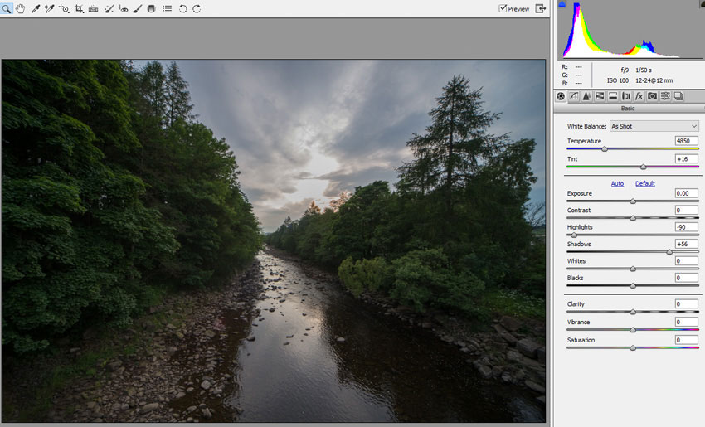705x427 pixels.
Task: Toggle shadow clipping warning in histogram
Action: tap(562, 4)
